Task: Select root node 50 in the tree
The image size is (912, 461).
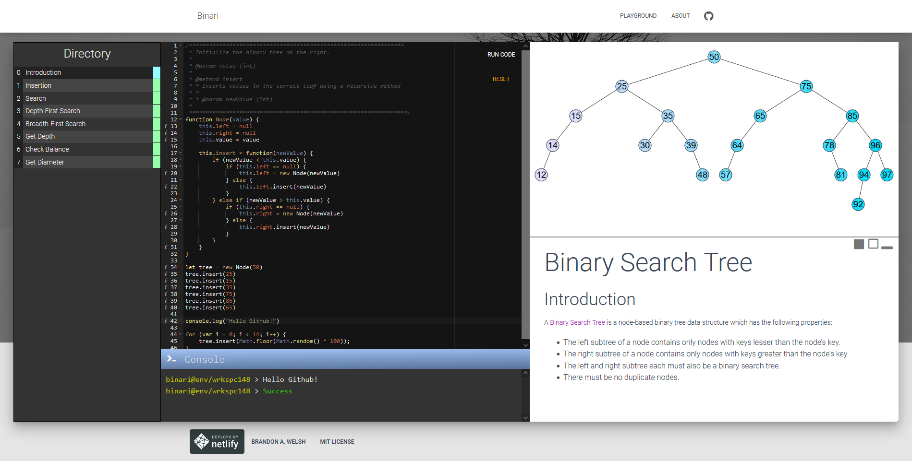Action: coord(714,57)
